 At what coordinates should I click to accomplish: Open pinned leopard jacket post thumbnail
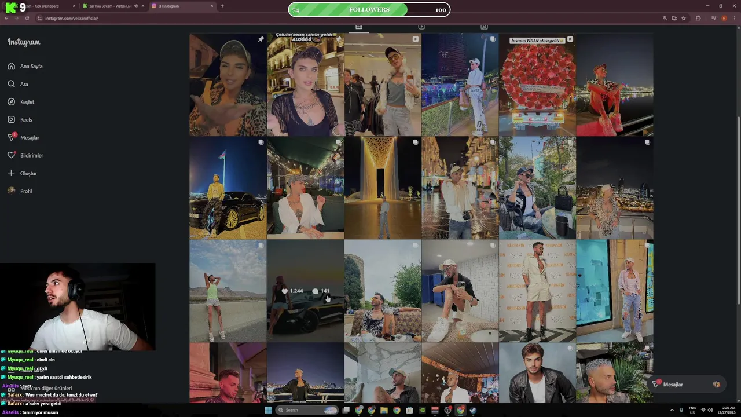pos(228,85)
